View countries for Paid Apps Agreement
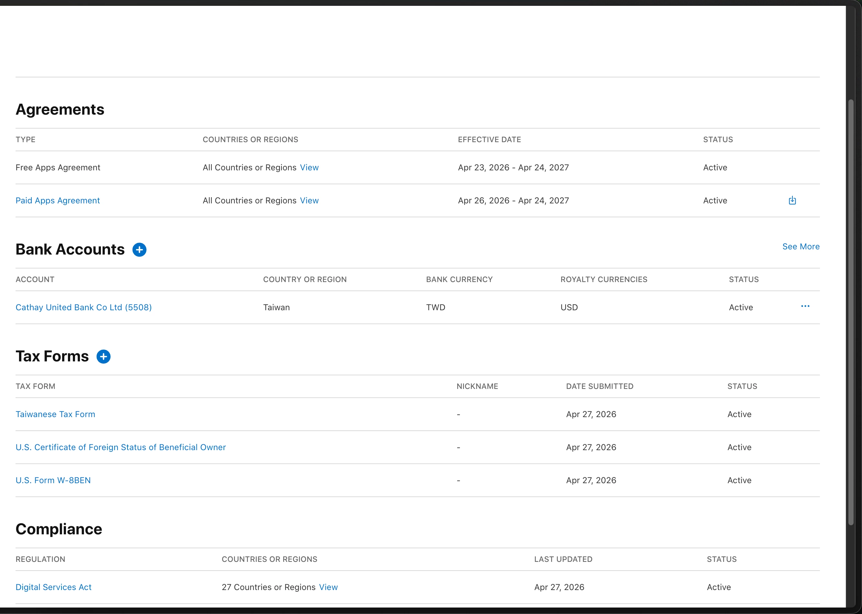Viewport: 862px width, 614px height. [x=309, y=200]
